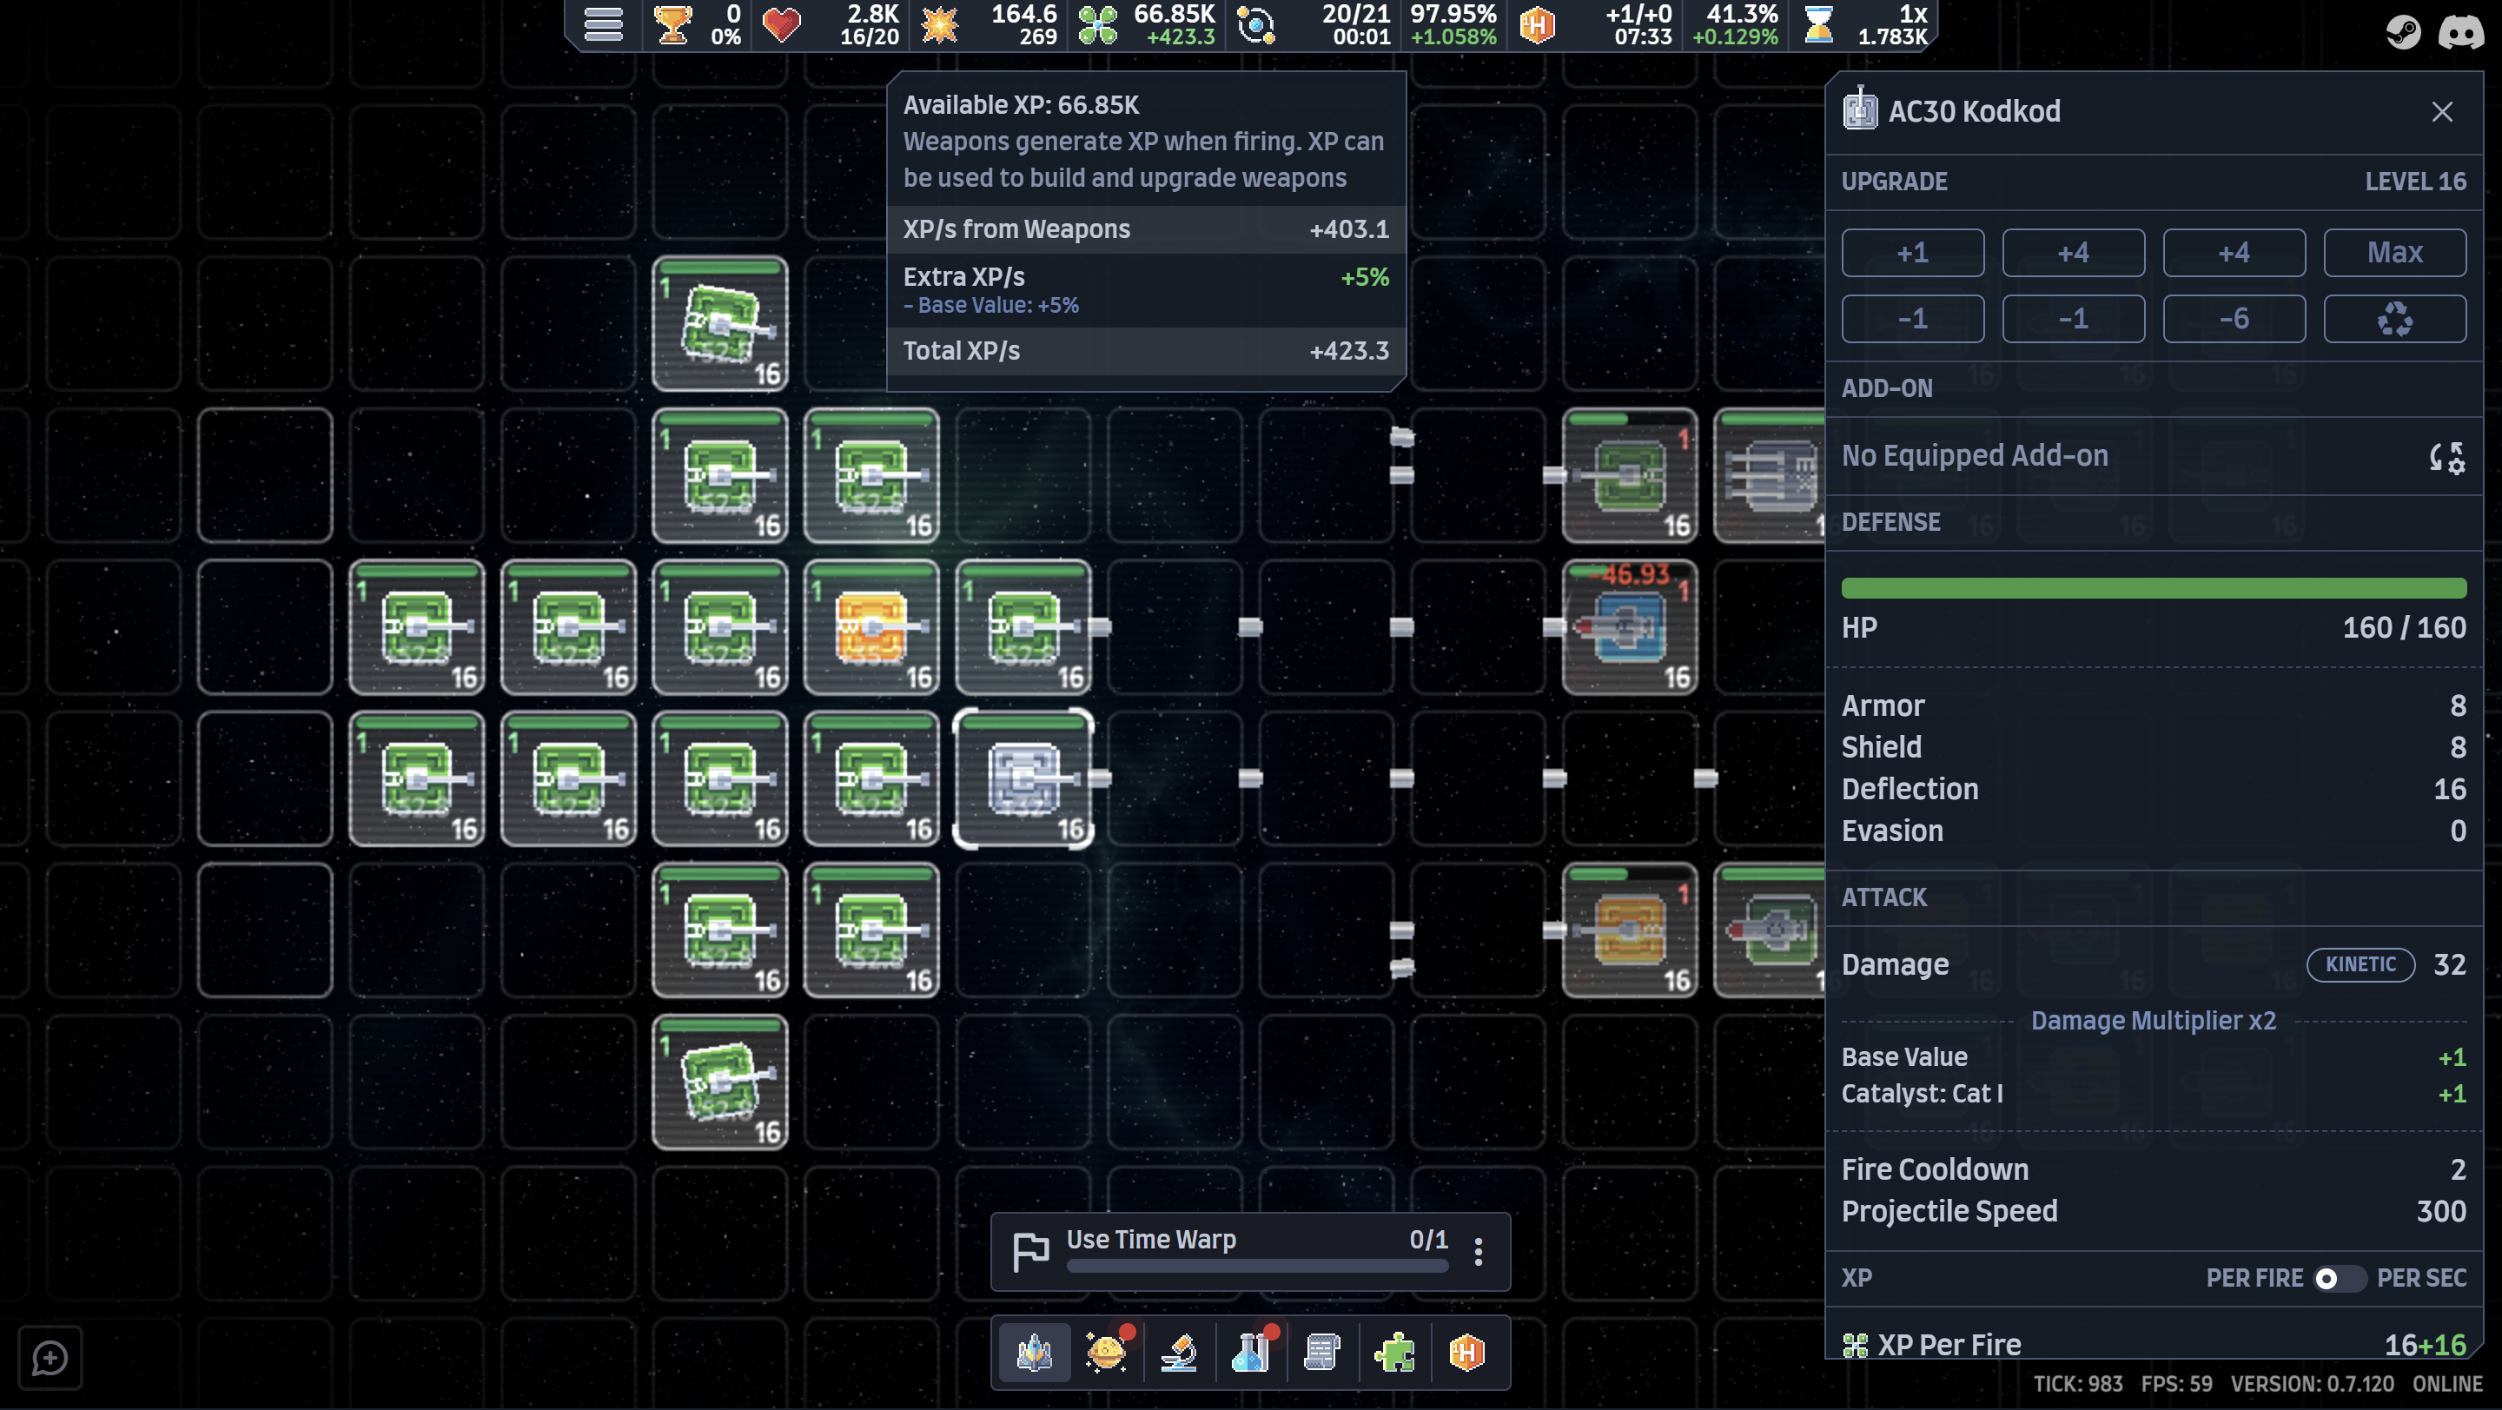Click the Max upgrade button
The image size is (2502, 1410).
click(x=2394, y=253)
